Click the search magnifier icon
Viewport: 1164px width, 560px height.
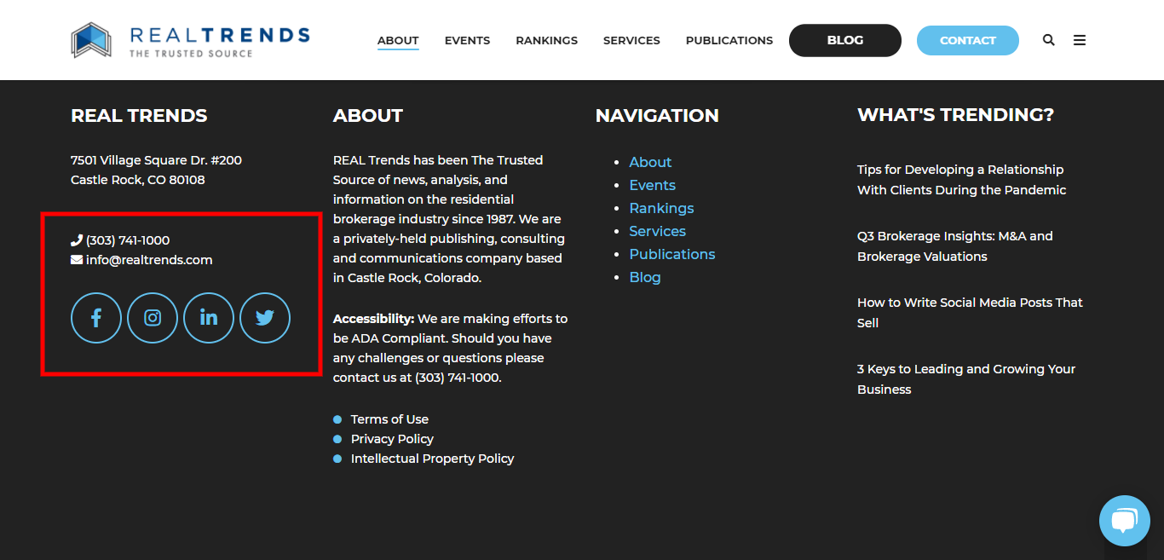pos(1049,40)
